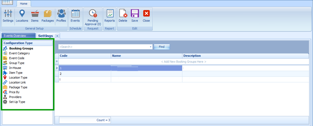Click the application grid icon at top-left
313x126 pixels.
[8, 2]
